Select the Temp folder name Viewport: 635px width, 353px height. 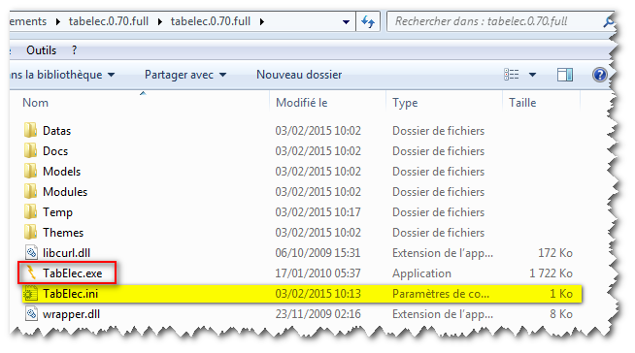coord(58,212)
